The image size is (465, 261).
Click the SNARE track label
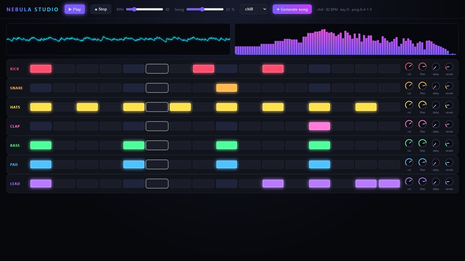16,88
